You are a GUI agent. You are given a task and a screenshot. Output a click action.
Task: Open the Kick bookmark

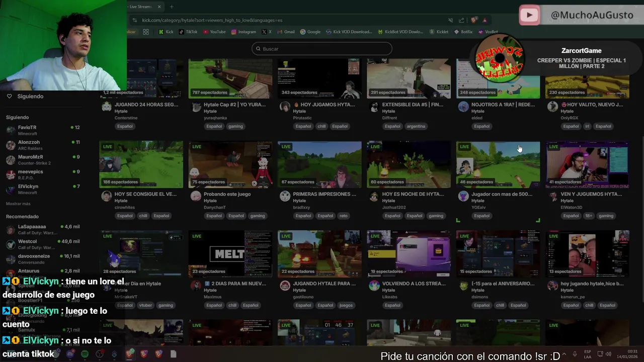click(166, 32)
